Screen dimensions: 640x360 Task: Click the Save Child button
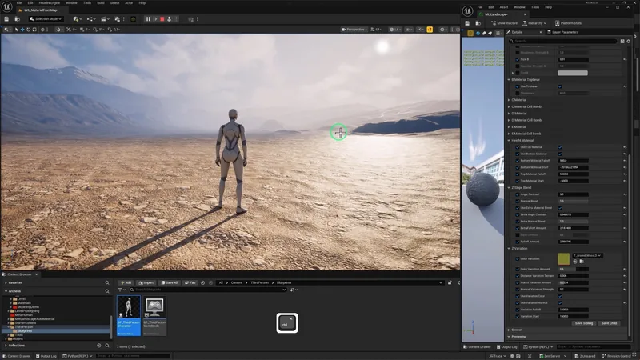[x=609, y=323]
